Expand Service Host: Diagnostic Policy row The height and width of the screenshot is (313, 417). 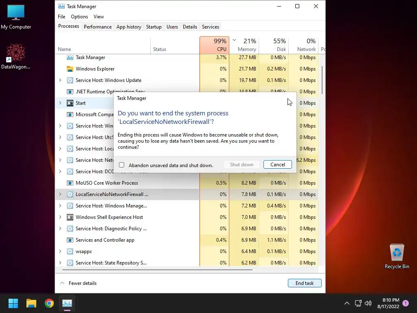point(60,229)
